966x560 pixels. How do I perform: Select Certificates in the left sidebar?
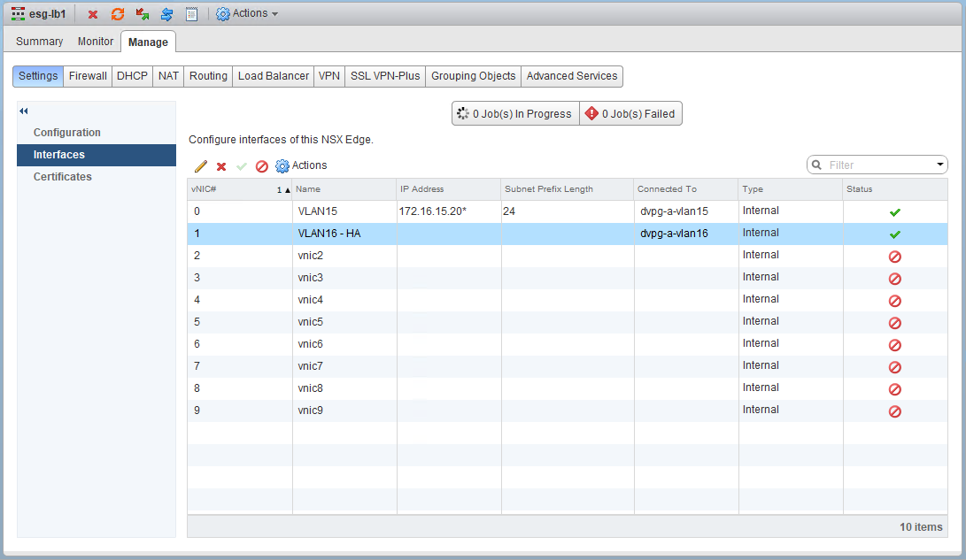(x=63, y=177)
